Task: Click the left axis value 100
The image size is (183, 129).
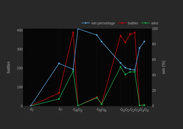Action: pyautogui.click(x=20, y=87)
